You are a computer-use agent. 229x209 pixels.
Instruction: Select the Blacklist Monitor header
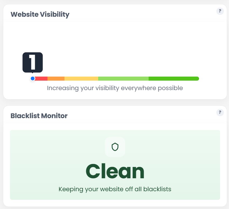39,116
